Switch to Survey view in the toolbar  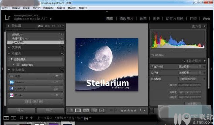pos(94,110)
